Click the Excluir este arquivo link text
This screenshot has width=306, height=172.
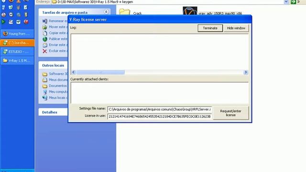point(58,51)
